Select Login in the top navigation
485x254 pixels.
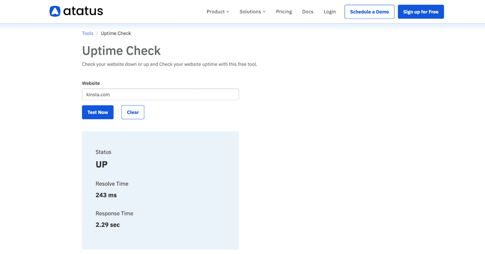click(329, 12)
